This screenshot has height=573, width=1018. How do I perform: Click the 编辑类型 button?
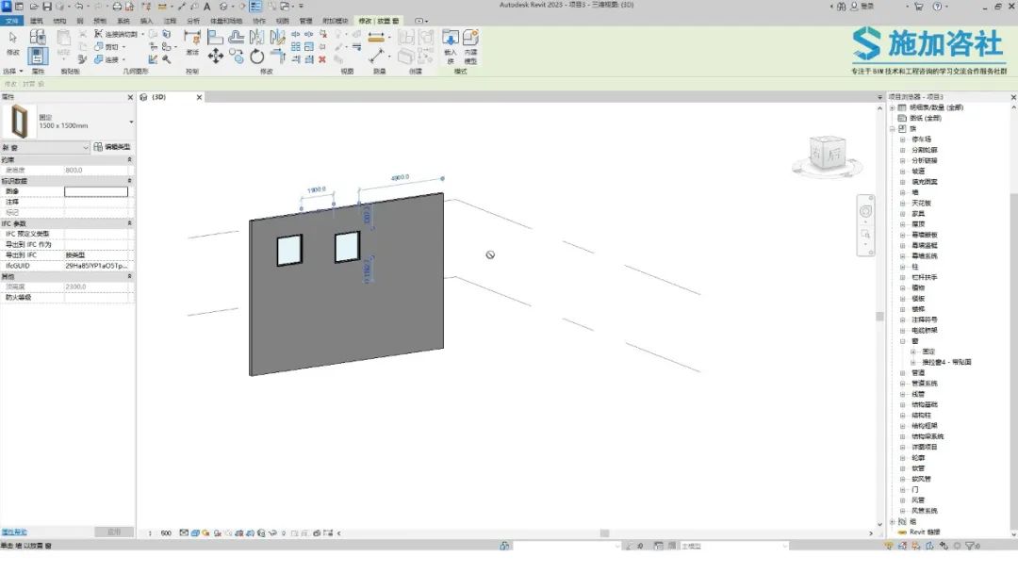[x=112, y=147]
